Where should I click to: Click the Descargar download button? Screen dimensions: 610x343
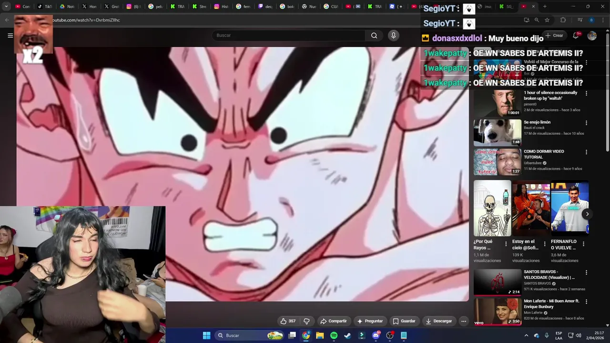click(438, 321)
